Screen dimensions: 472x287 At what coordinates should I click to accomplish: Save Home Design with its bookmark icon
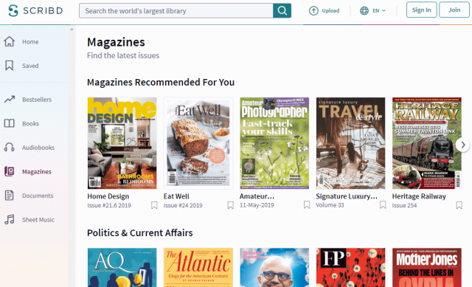coord(154,205)
